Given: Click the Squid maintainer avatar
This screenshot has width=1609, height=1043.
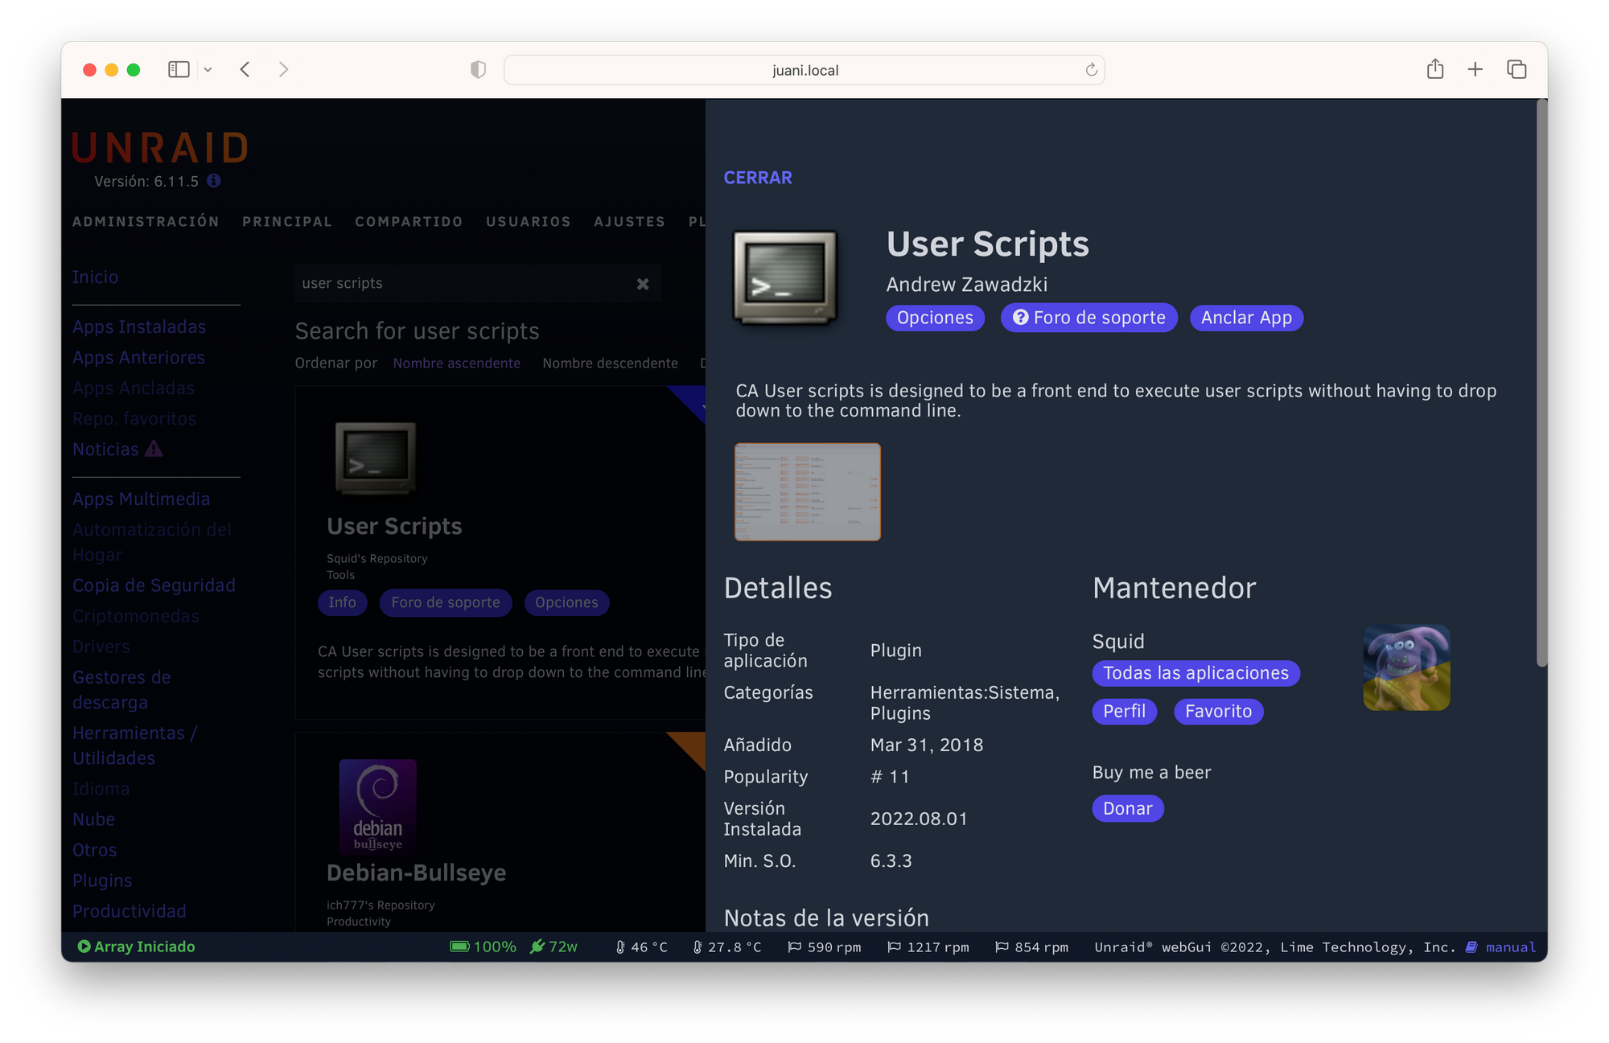Looking at the screenshot, I should pyautogui.click(x=1406, y=667).
